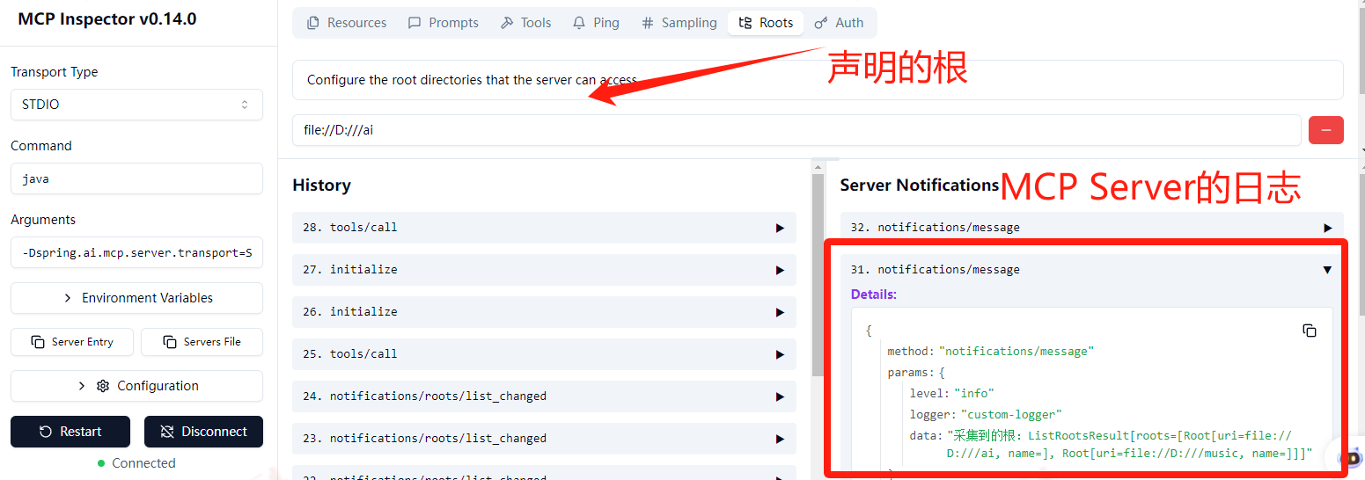This screenshot has height=480, width=1365.
Task: Select the Ping tab
Action: click(596, 23)
